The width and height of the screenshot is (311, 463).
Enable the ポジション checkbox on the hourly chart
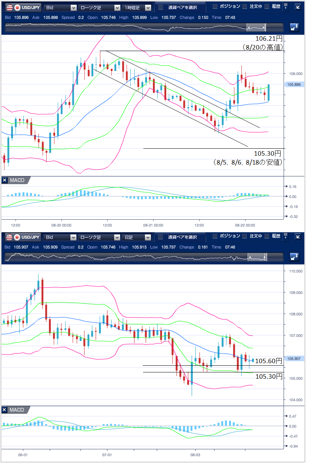215,6
